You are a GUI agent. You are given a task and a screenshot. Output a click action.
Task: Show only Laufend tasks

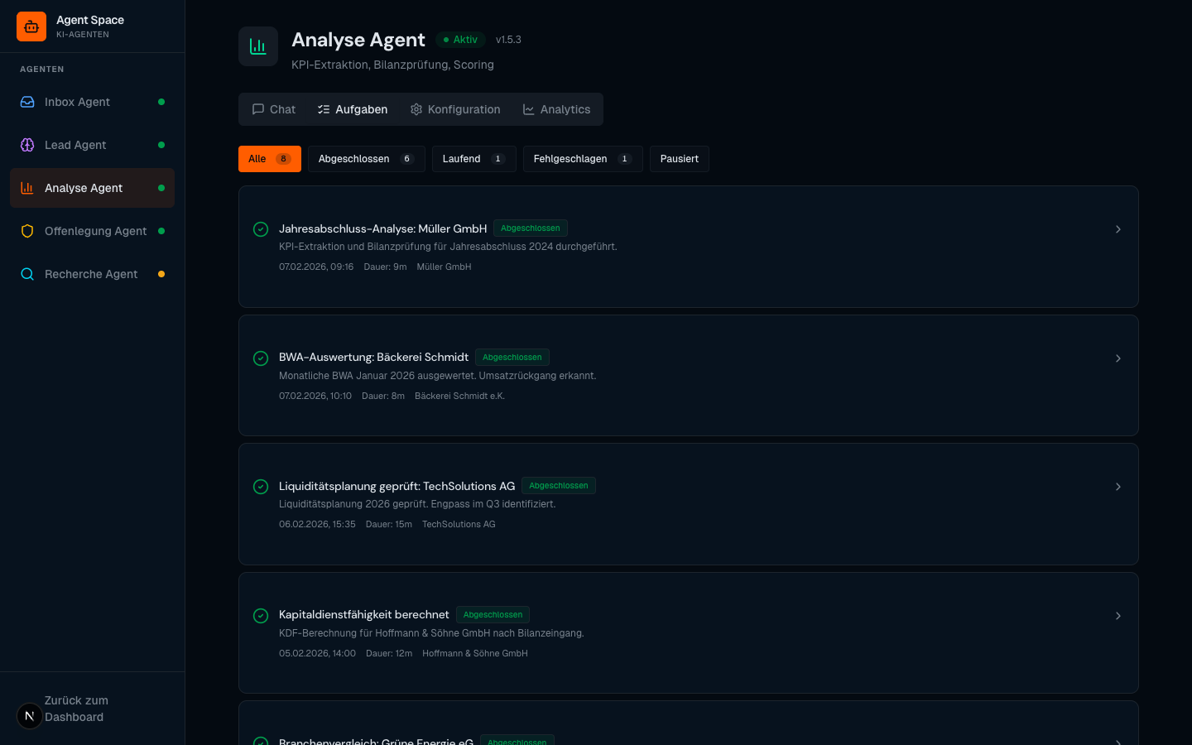473,159
